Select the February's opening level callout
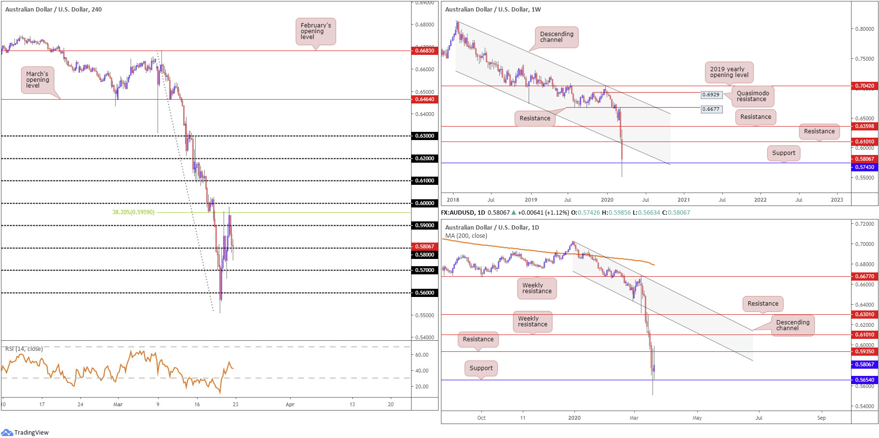Viewport: 879px width, 438px height. 316,31
